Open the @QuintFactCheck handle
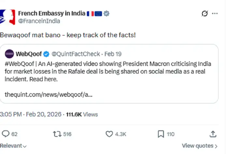 click(x=76, y=53)
